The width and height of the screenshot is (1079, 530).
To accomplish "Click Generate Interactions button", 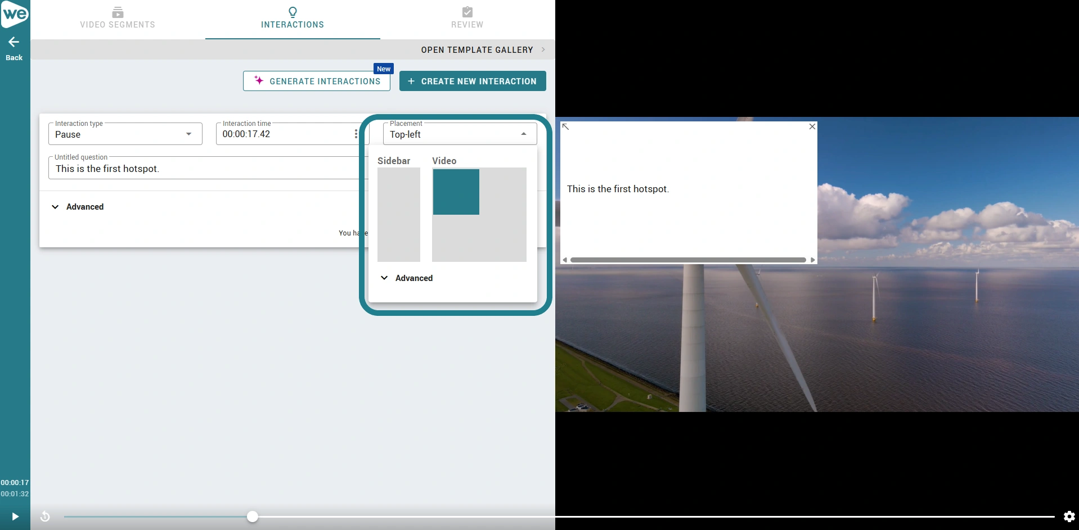I will pyautogui.click(x=317, y=81).
